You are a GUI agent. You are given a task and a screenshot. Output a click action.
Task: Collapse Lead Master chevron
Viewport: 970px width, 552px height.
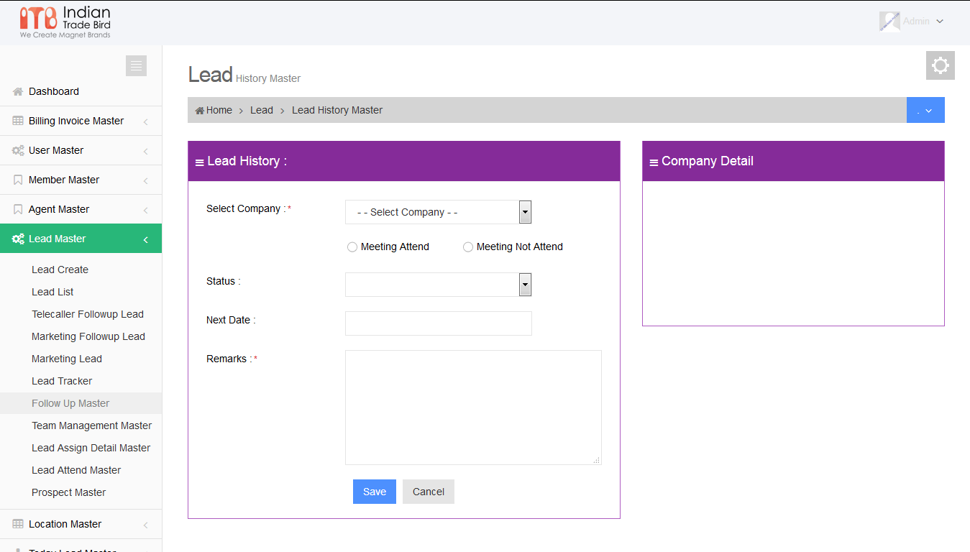146,240
